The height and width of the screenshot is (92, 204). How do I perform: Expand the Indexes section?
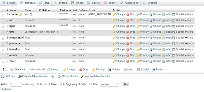[x=6, y=89]
